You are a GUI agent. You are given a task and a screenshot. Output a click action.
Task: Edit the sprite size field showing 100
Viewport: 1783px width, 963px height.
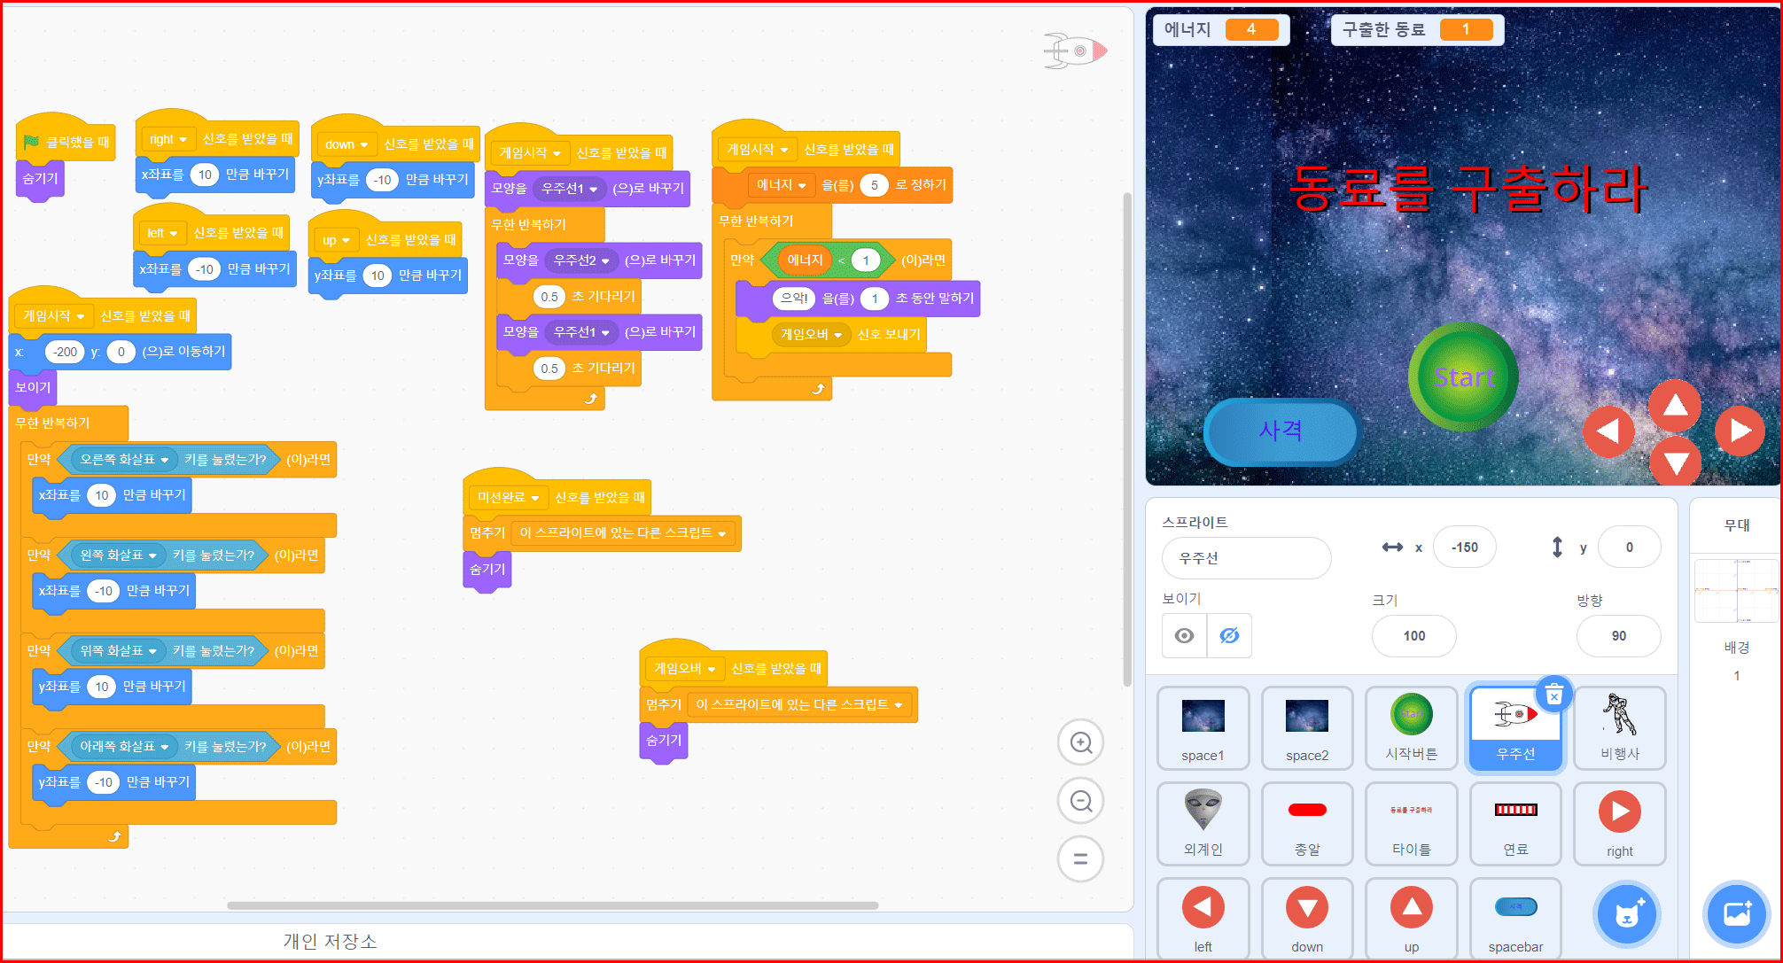[x=1413, y=635]
